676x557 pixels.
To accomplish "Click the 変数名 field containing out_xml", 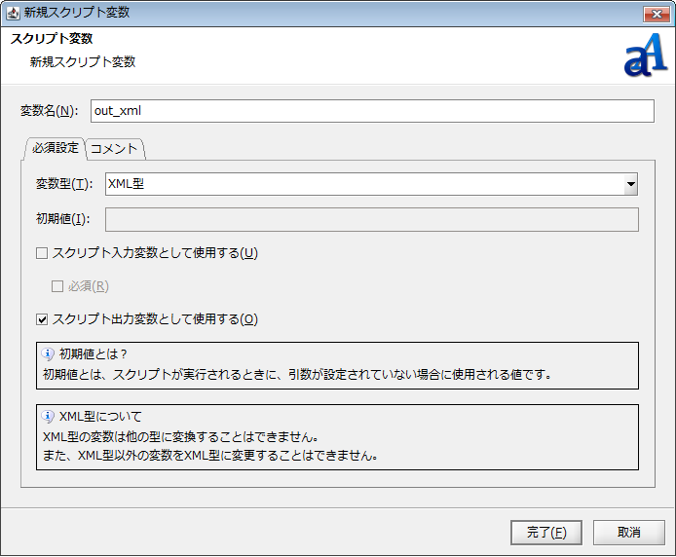I will 372,111.
